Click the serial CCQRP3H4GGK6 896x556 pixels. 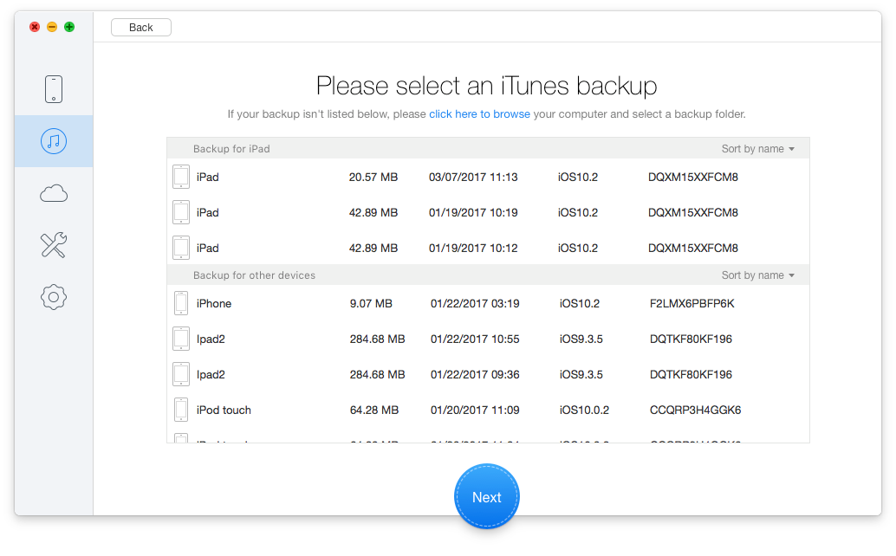pyautogui.click(x=696, y=410)
